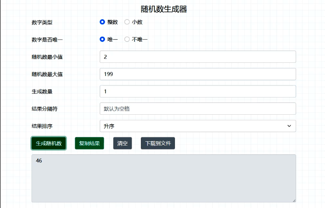This screenshot has width=325, height=208.
Task: Choose 唯一 for number uniqueness
Action: pos(102,39)
